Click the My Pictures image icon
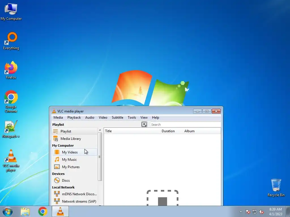 click(57, 167)
